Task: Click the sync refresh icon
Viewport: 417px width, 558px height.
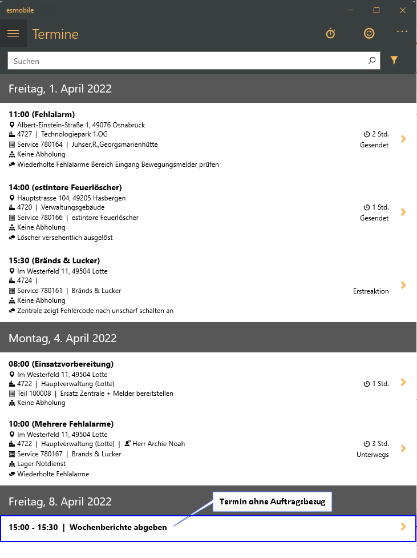Action: coord(369,34)
